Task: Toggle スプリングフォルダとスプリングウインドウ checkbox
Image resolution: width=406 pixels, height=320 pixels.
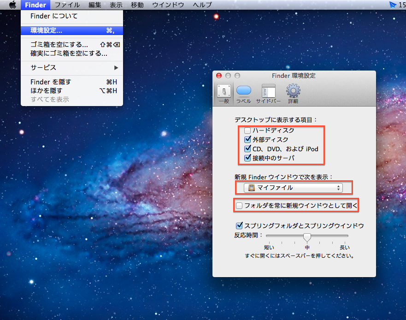Action: point(239,225)
